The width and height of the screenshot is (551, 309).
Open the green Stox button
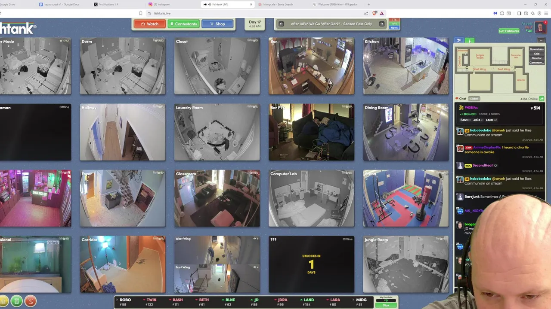[x=386, y=305]
